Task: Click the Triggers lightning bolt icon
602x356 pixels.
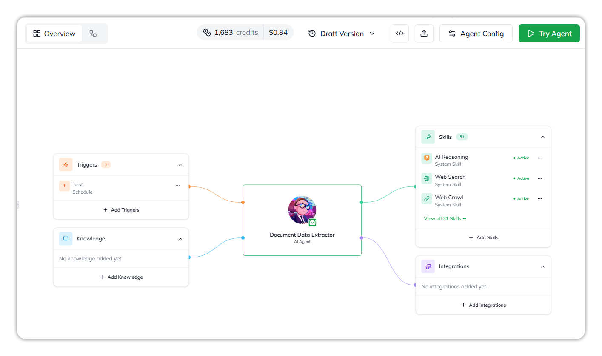Action: pyautogui.click(x=66, y=164)
